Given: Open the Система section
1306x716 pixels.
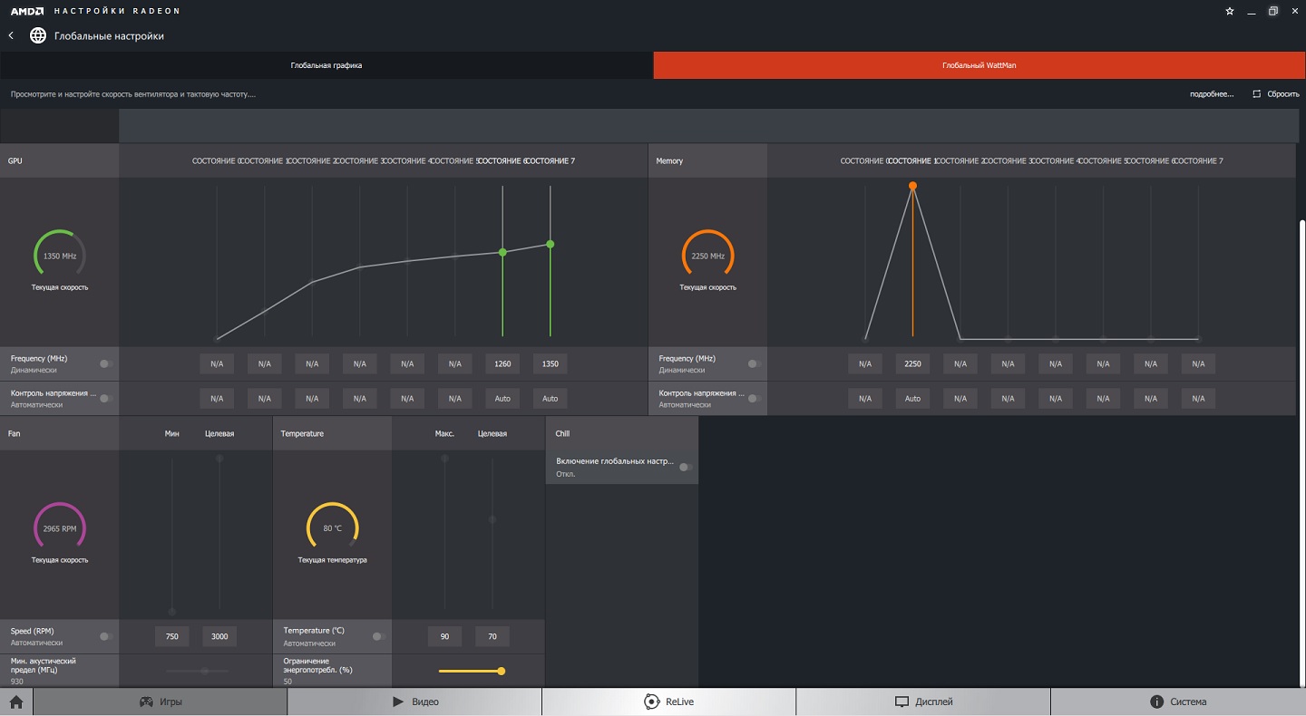Looking at the screenshot, I should (x=1178, y=701).
